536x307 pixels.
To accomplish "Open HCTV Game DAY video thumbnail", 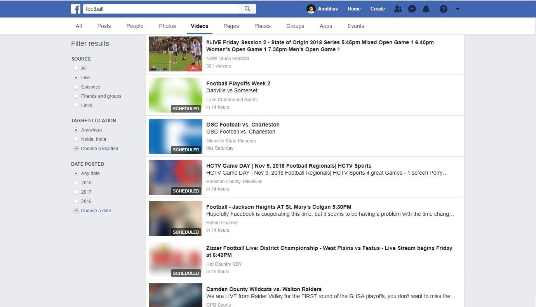I will [176, 177].
